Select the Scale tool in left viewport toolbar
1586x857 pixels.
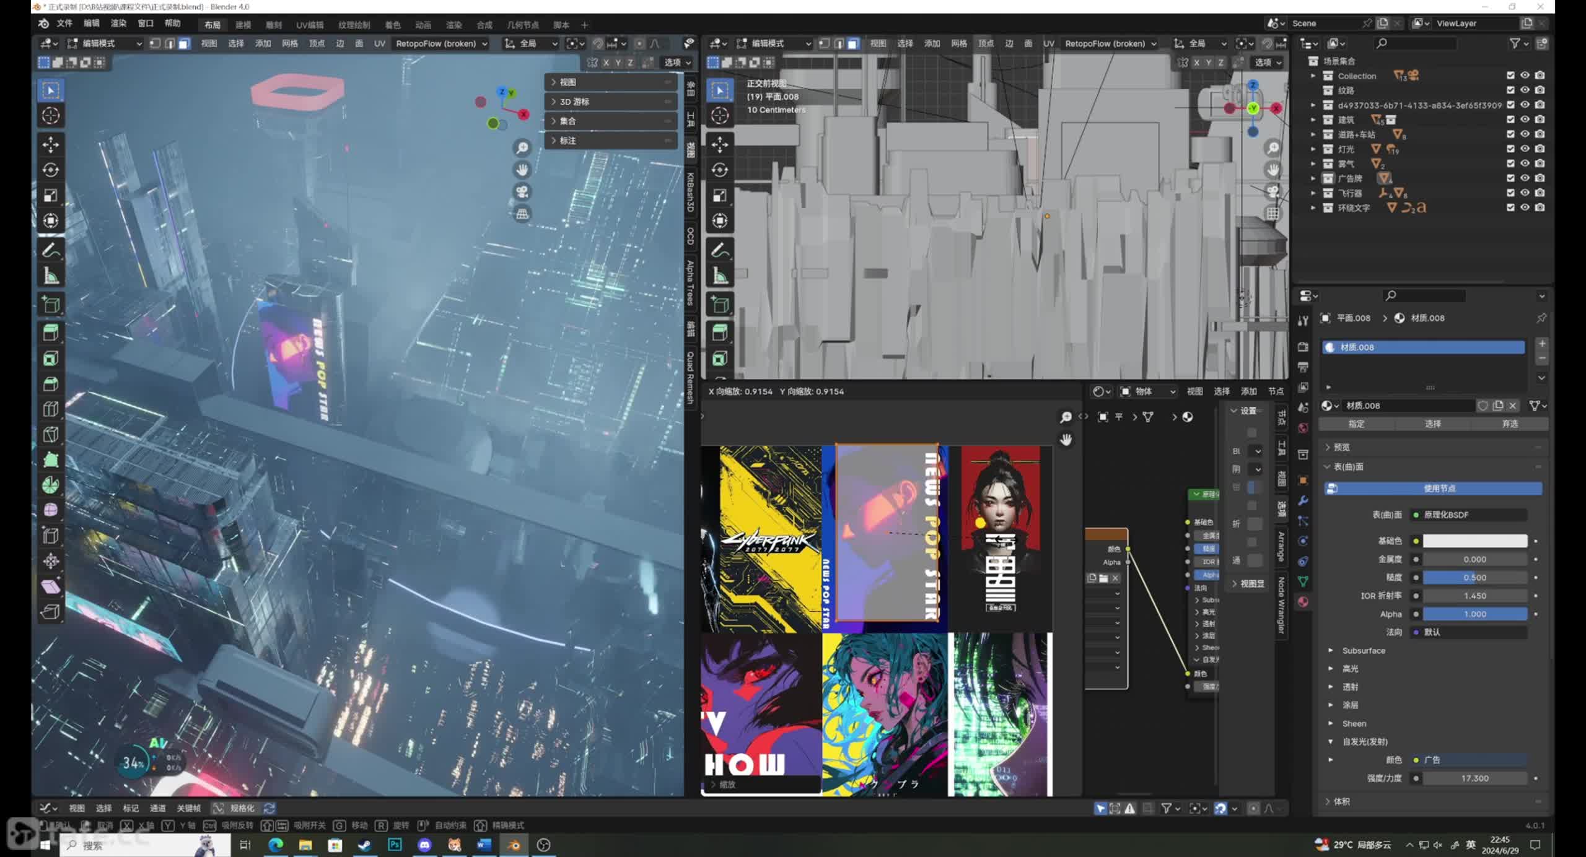[x=51, y=195]
